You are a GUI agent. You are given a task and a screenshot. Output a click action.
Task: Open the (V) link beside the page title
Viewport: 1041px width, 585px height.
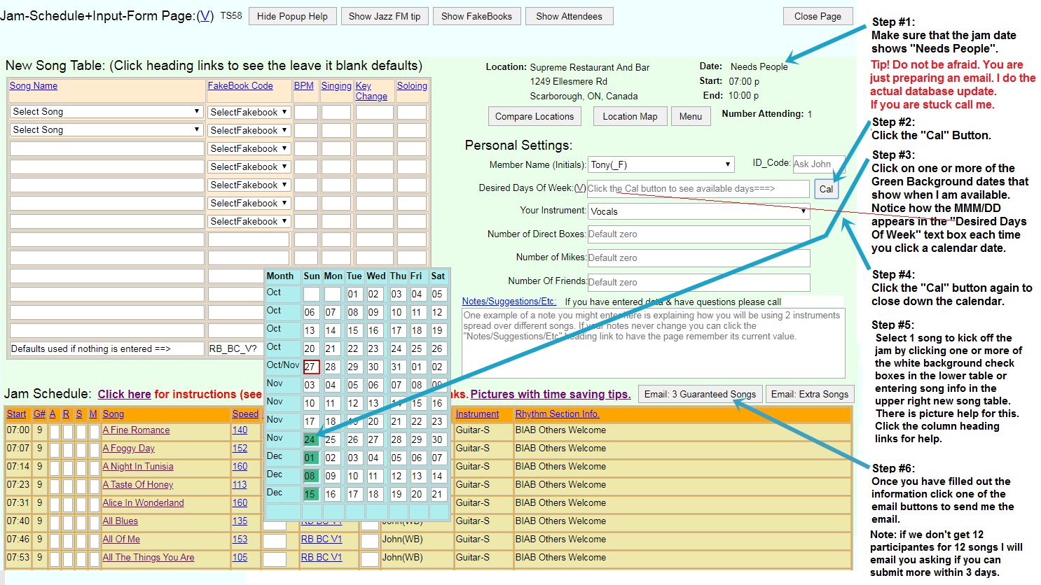205,16
